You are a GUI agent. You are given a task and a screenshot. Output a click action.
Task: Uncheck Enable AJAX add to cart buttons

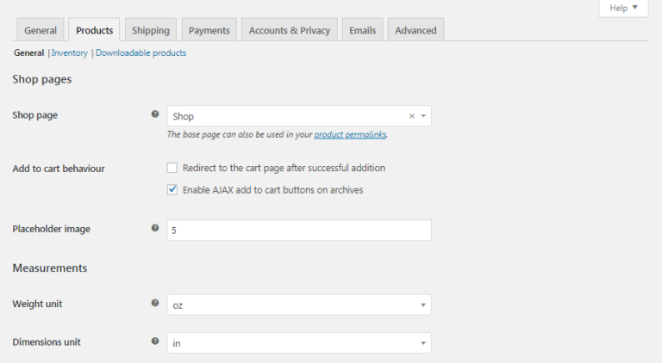click(x=172, y=189)
